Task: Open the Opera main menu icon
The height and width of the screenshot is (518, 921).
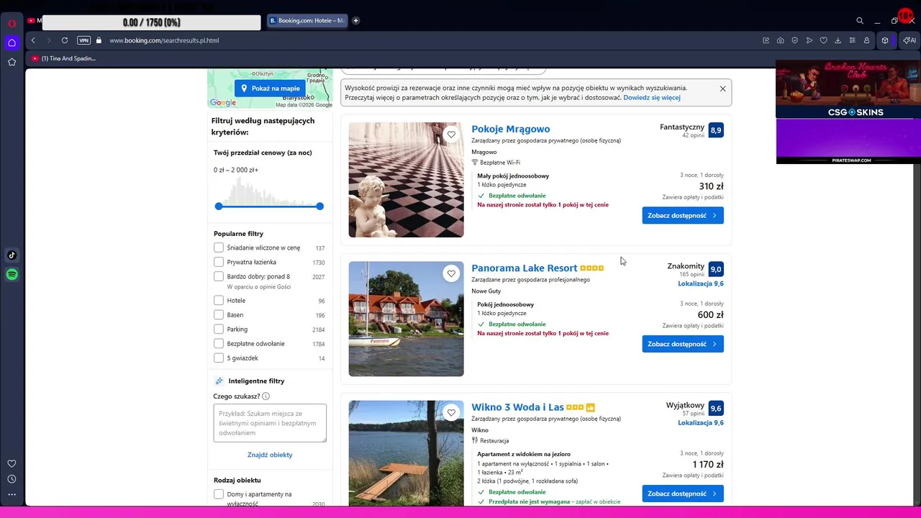Action: click(x=12, y=23)
